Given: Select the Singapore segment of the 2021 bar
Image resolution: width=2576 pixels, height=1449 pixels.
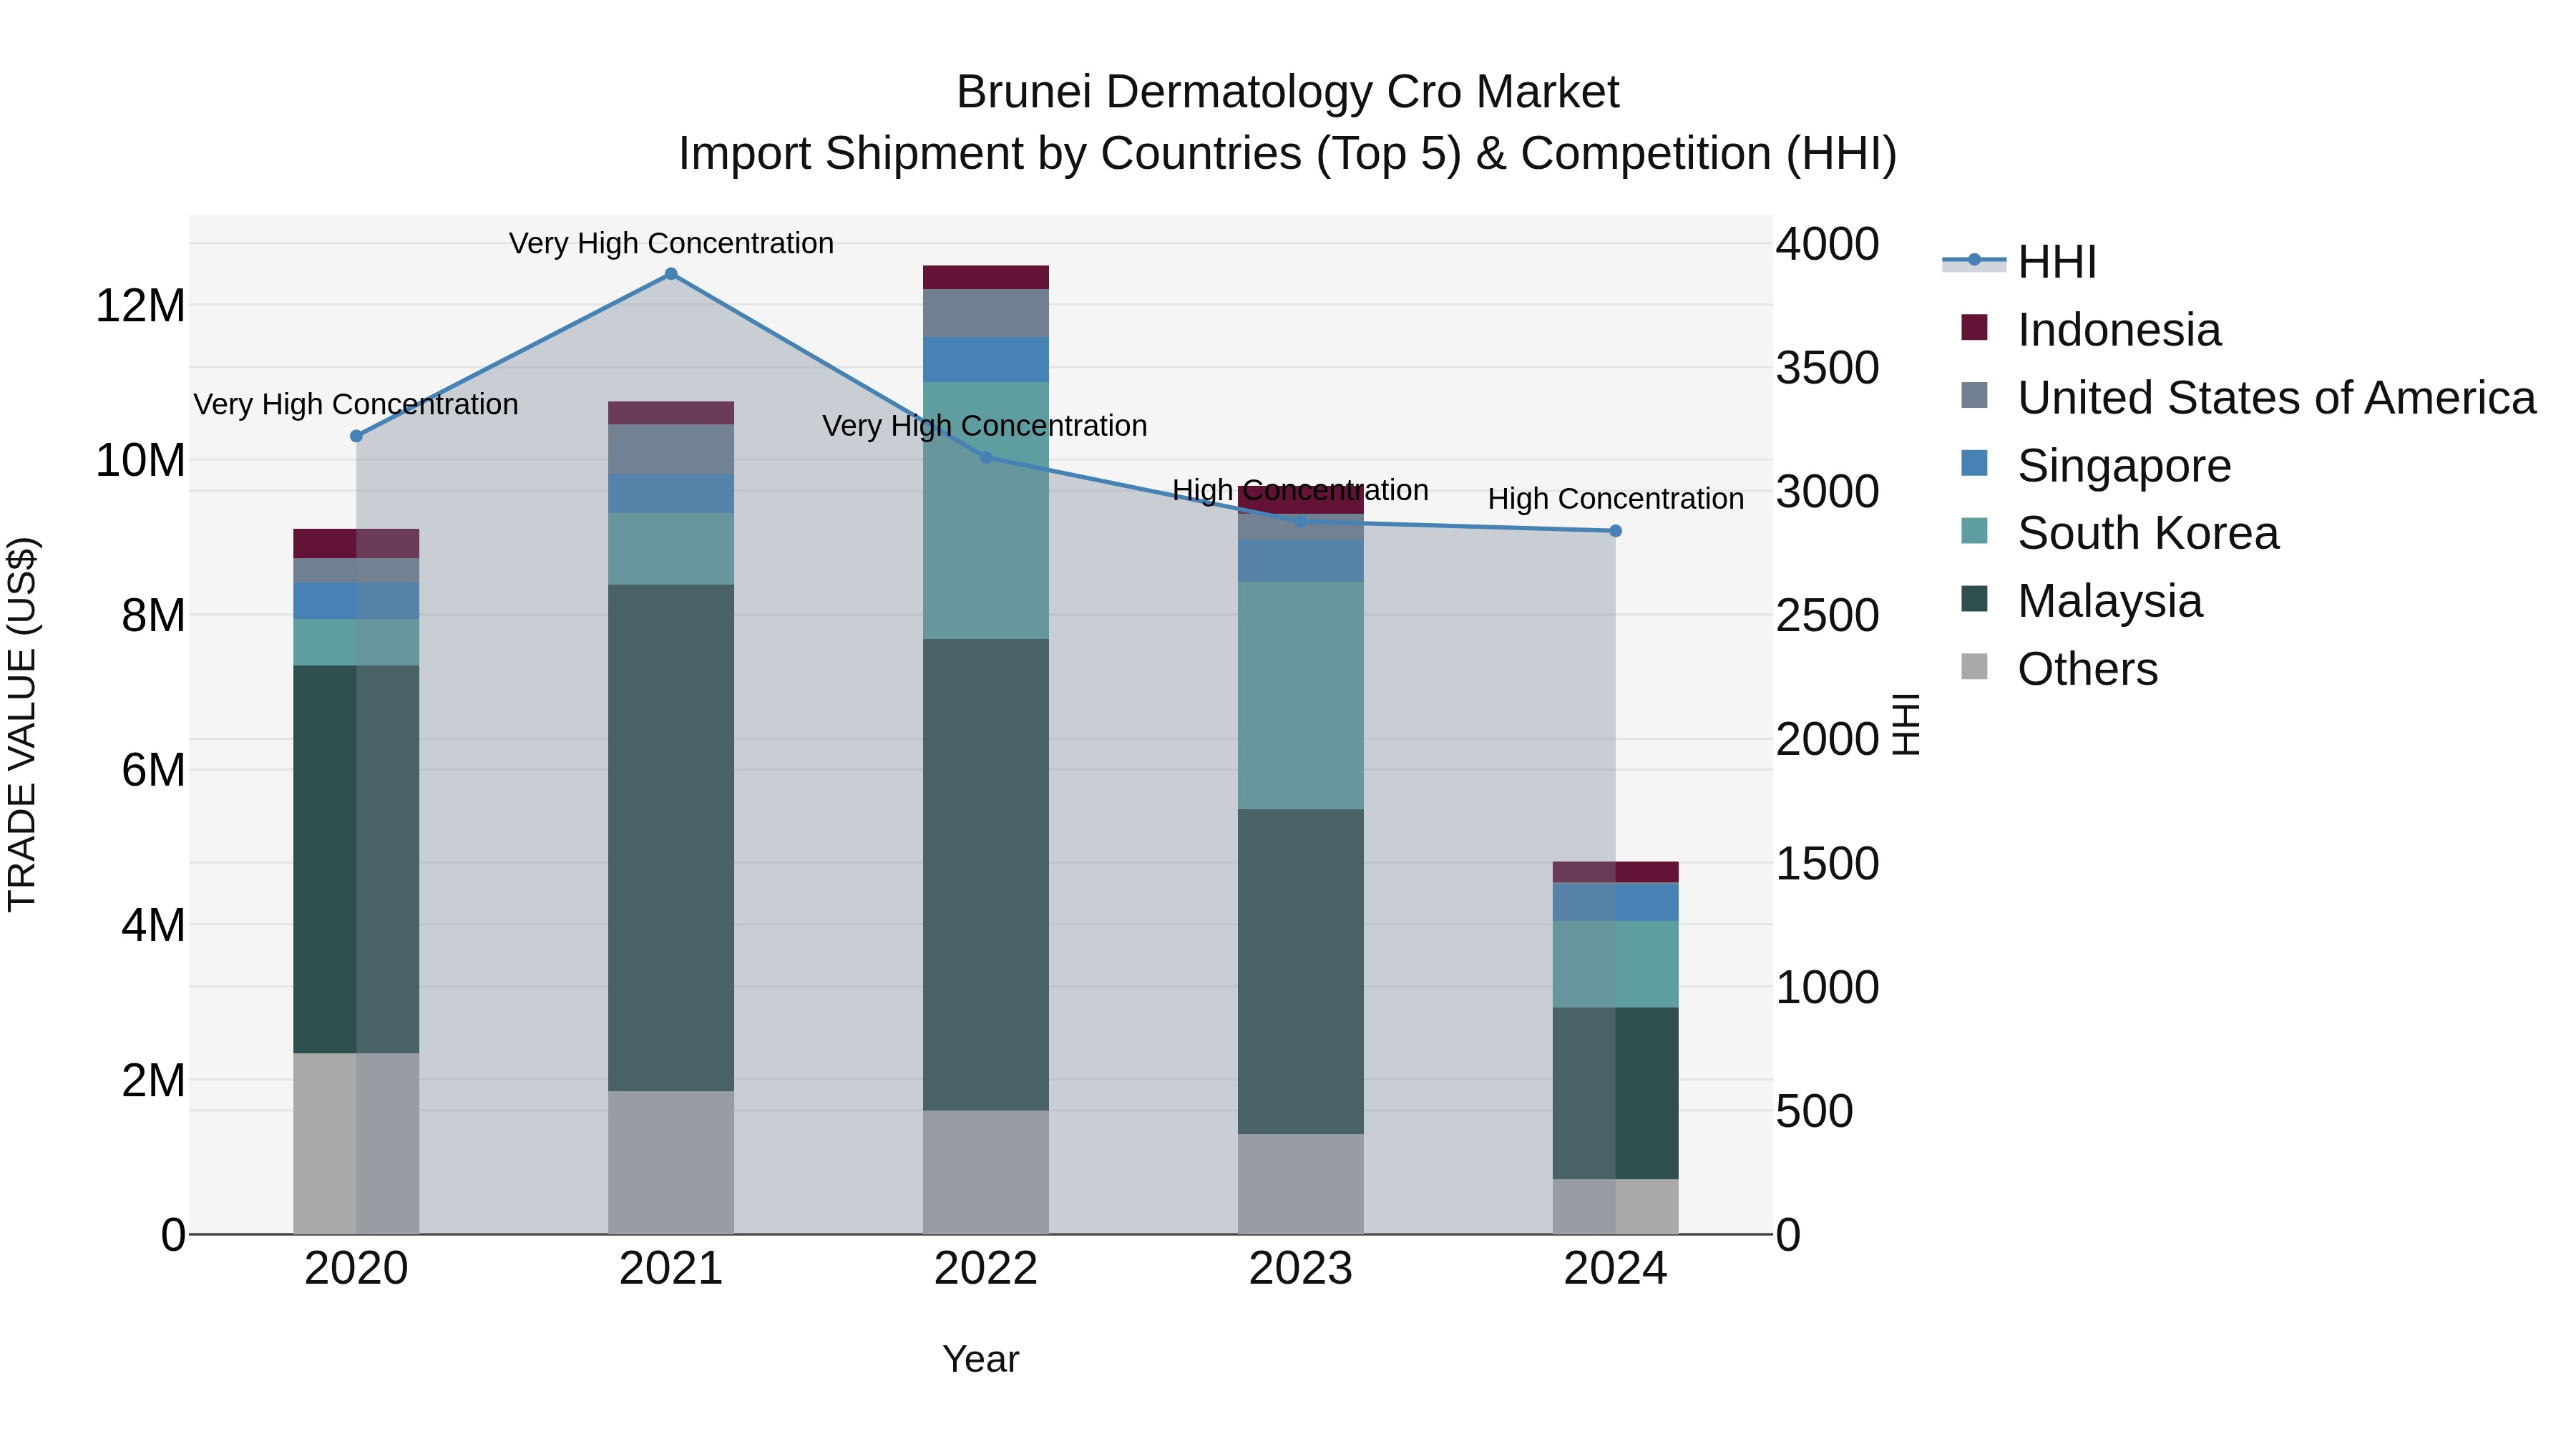Looking at the screenshot, I should 671,494.
